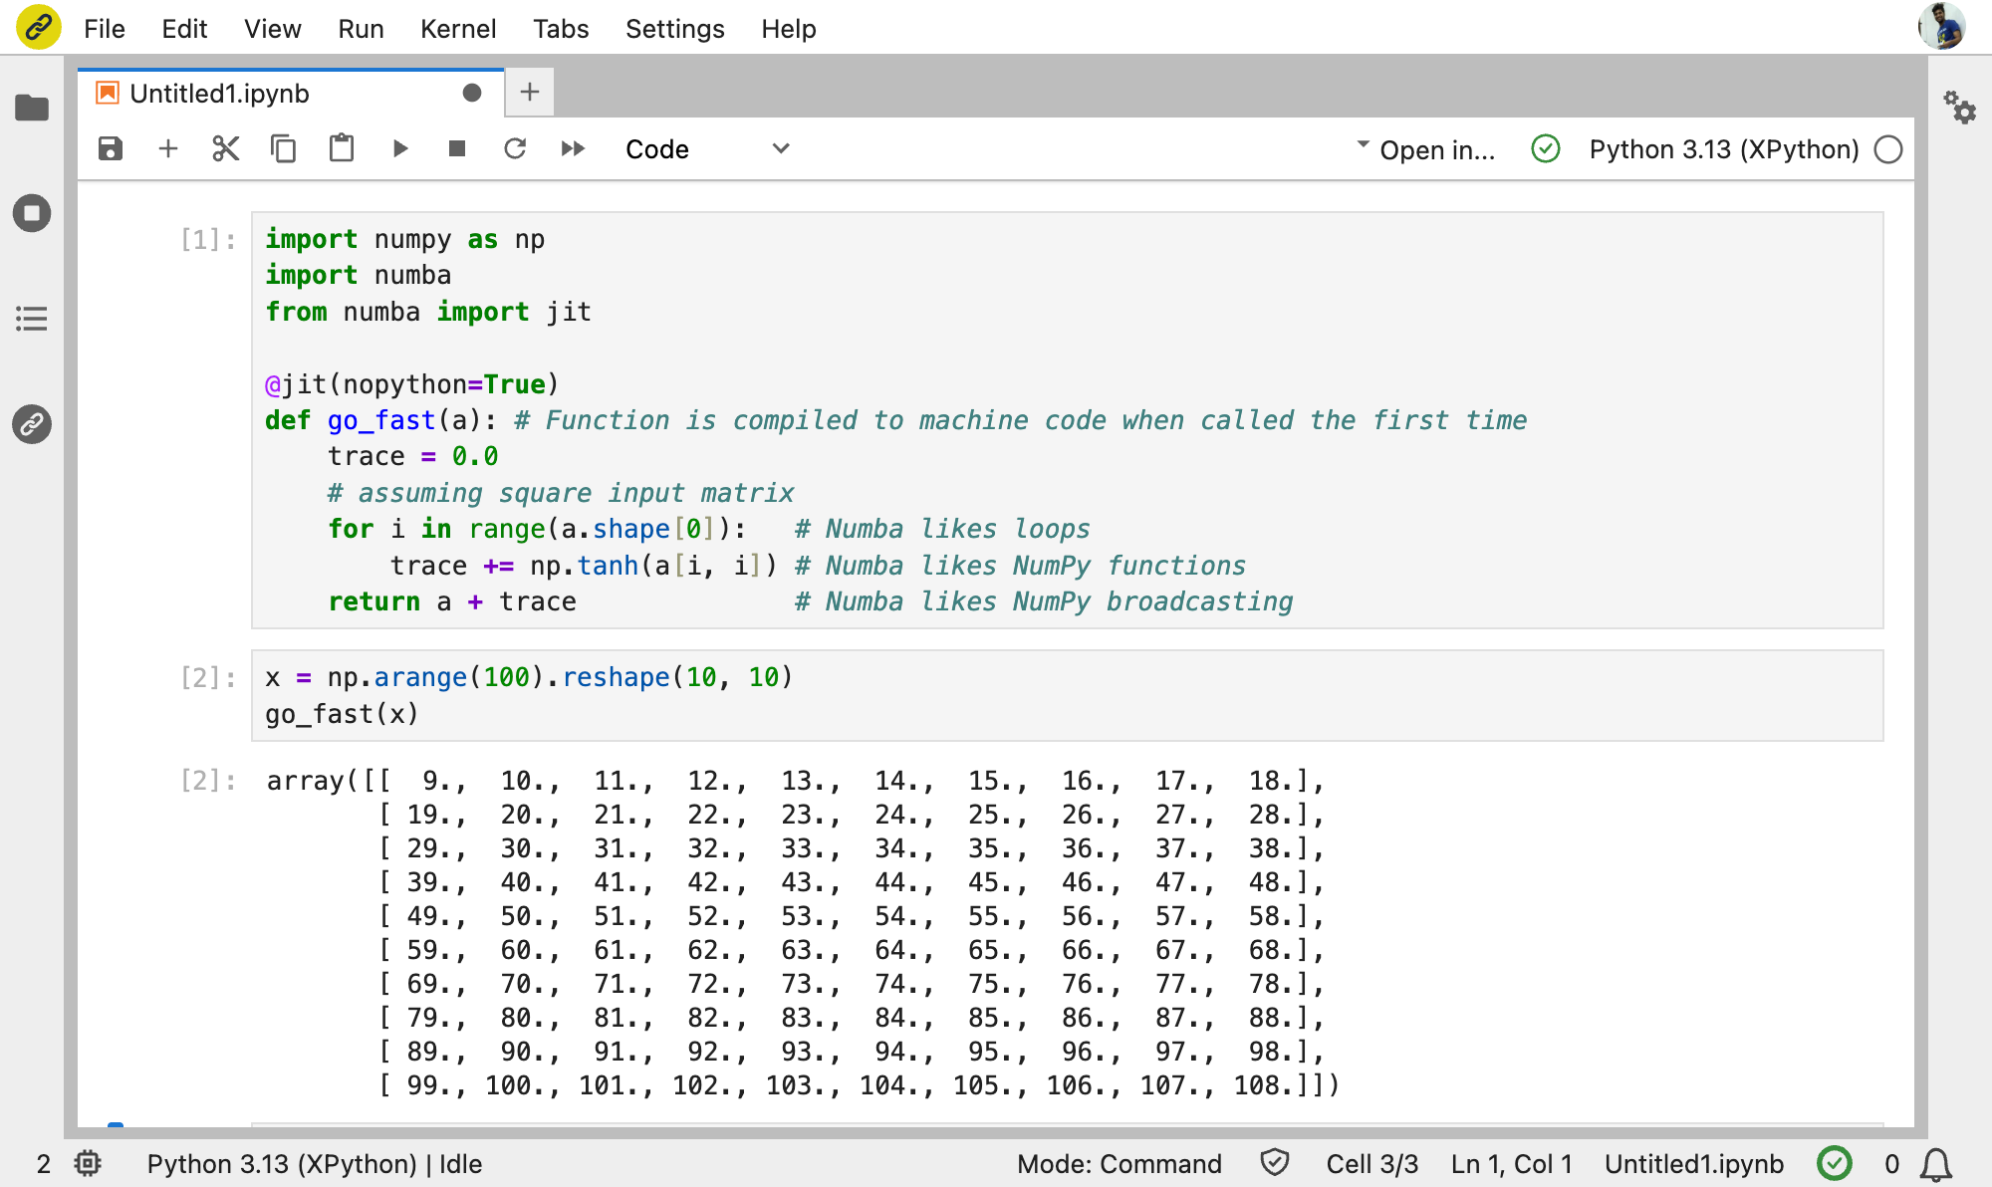Open the property inspector gears icon
1992x1187 pixels.
tap(1960, 108)
